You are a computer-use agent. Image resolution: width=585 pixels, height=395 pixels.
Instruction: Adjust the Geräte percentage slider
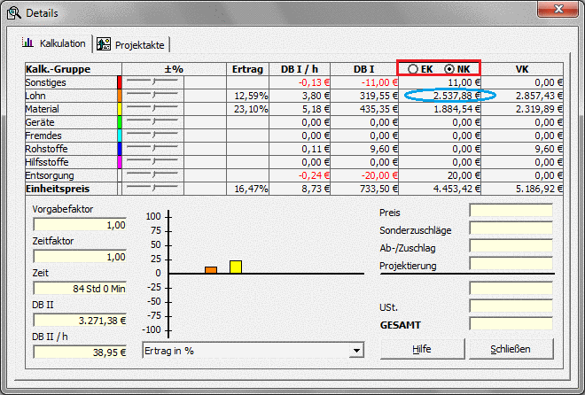[152, 122]
